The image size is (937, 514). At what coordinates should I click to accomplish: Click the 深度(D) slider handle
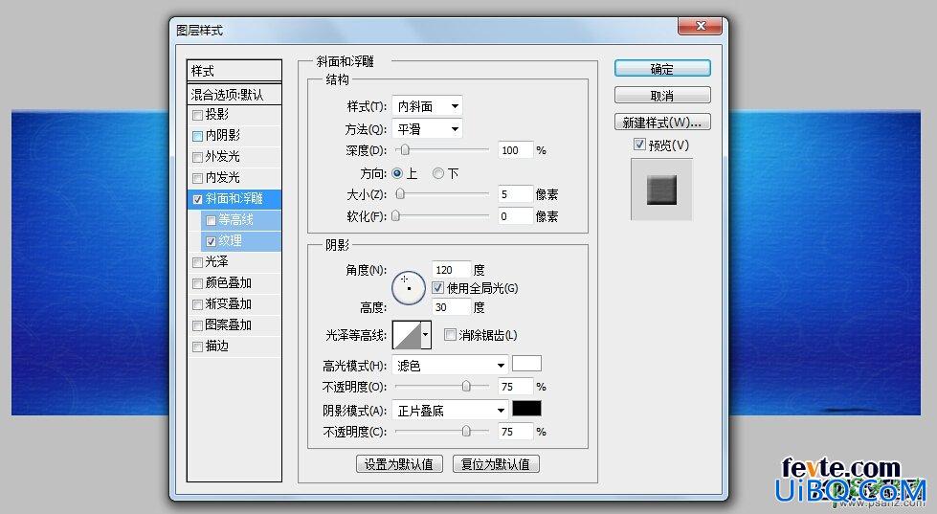pos(405,149)
